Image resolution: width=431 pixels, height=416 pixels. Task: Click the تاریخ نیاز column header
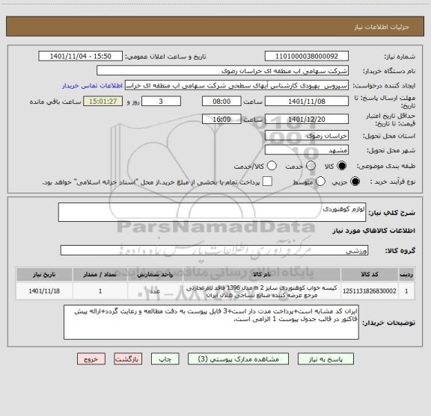(x=44, y=274)
